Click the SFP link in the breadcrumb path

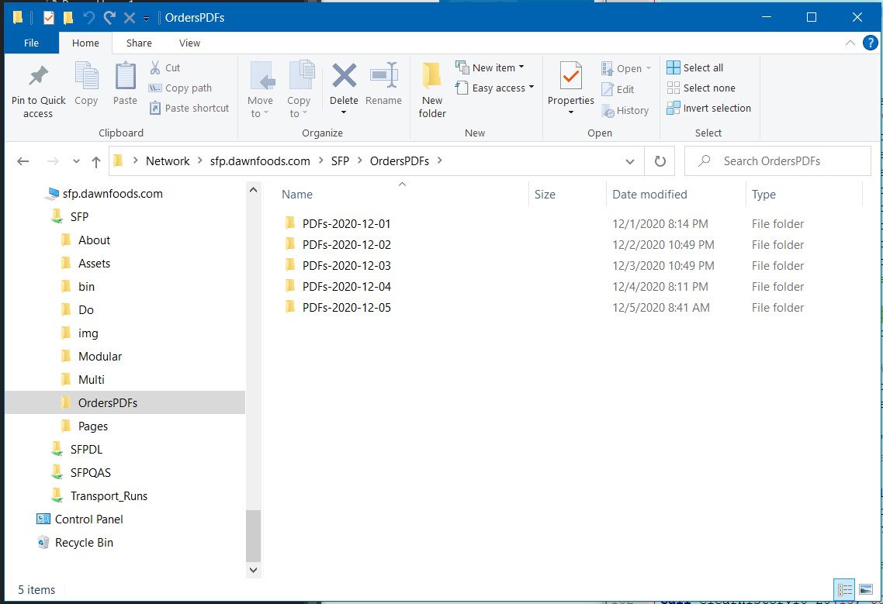tap(338, 161)
